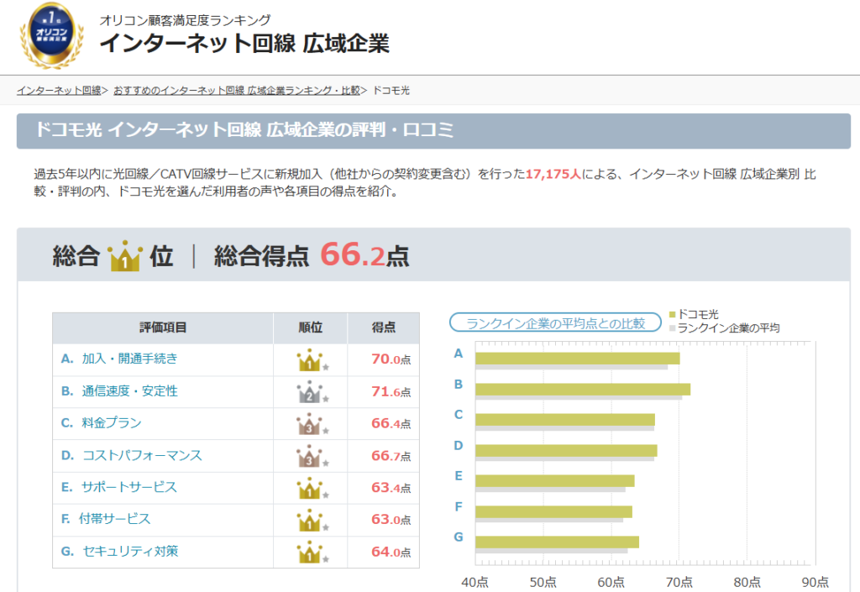Viewport: 860px width, 592px height.
Task: Click the gold crown in 付帯サービス row
Action: point(310,520)
